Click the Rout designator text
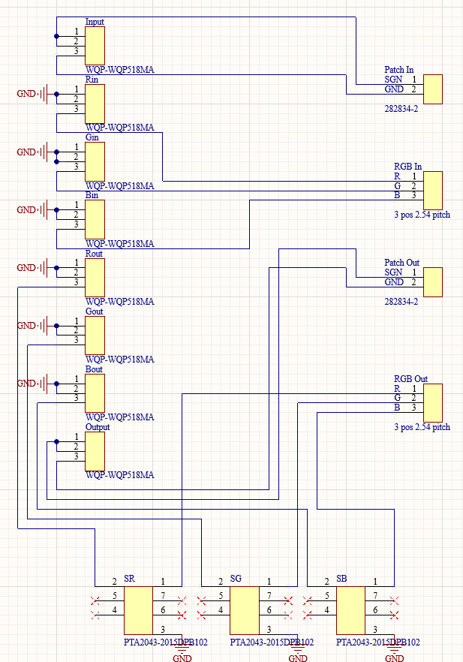 [x=94, y=254]
